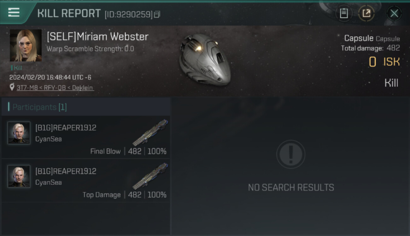
Task: Copy the kill report ID
Action: [157, 14]
